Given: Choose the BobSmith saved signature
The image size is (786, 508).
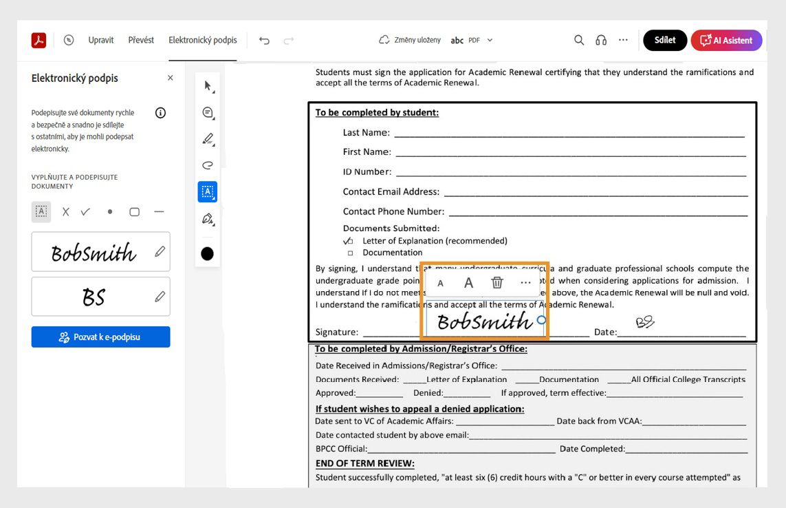Looking at the screenshot, I should click(x=94, y=252).
